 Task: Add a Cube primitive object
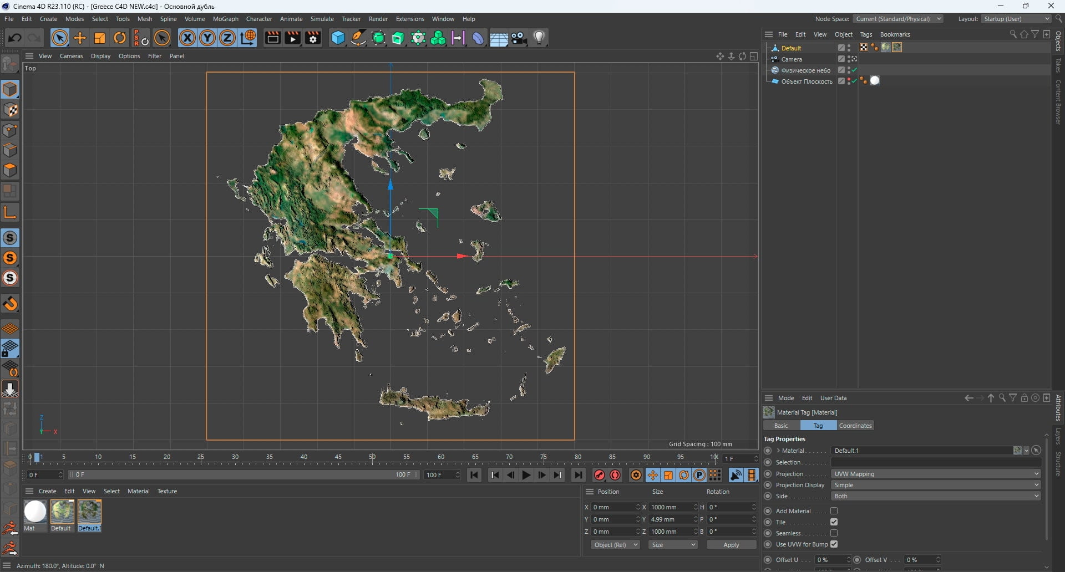338,38
